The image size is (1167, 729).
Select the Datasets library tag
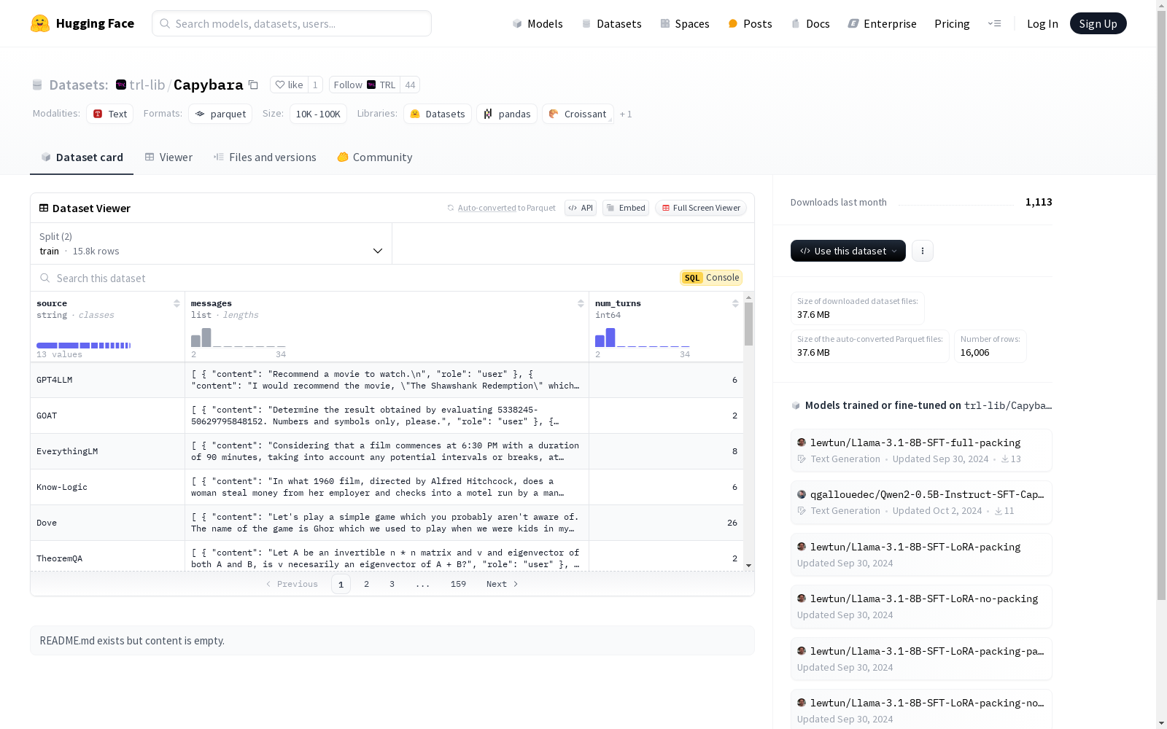pyautogui.click(x=438, y=114)
